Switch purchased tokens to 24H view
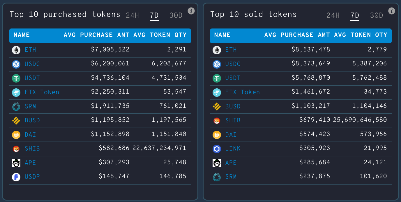The height and width of the screenshot is (202, 401). tap(132, 15)
